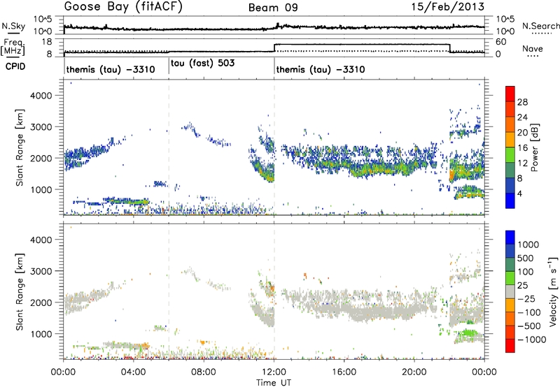Click the red top segment of Power color bar
The image size is (560, 387).
coord(510,94)
